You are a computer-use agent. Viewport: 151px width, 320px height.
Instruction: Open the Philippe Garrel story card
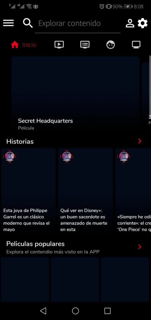pyautogui.click(x=28, y=191)
